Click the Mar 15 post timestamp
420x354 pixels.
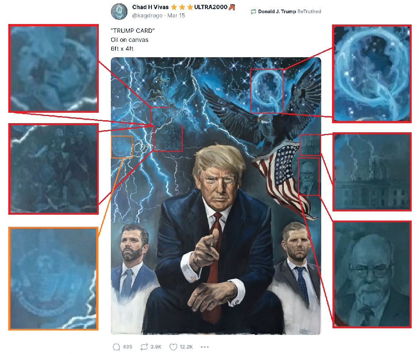176,15
